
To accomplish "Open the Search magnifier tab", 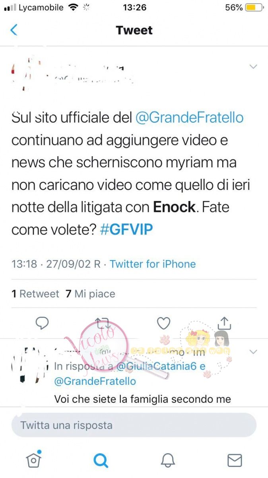I will click(101, 460).
